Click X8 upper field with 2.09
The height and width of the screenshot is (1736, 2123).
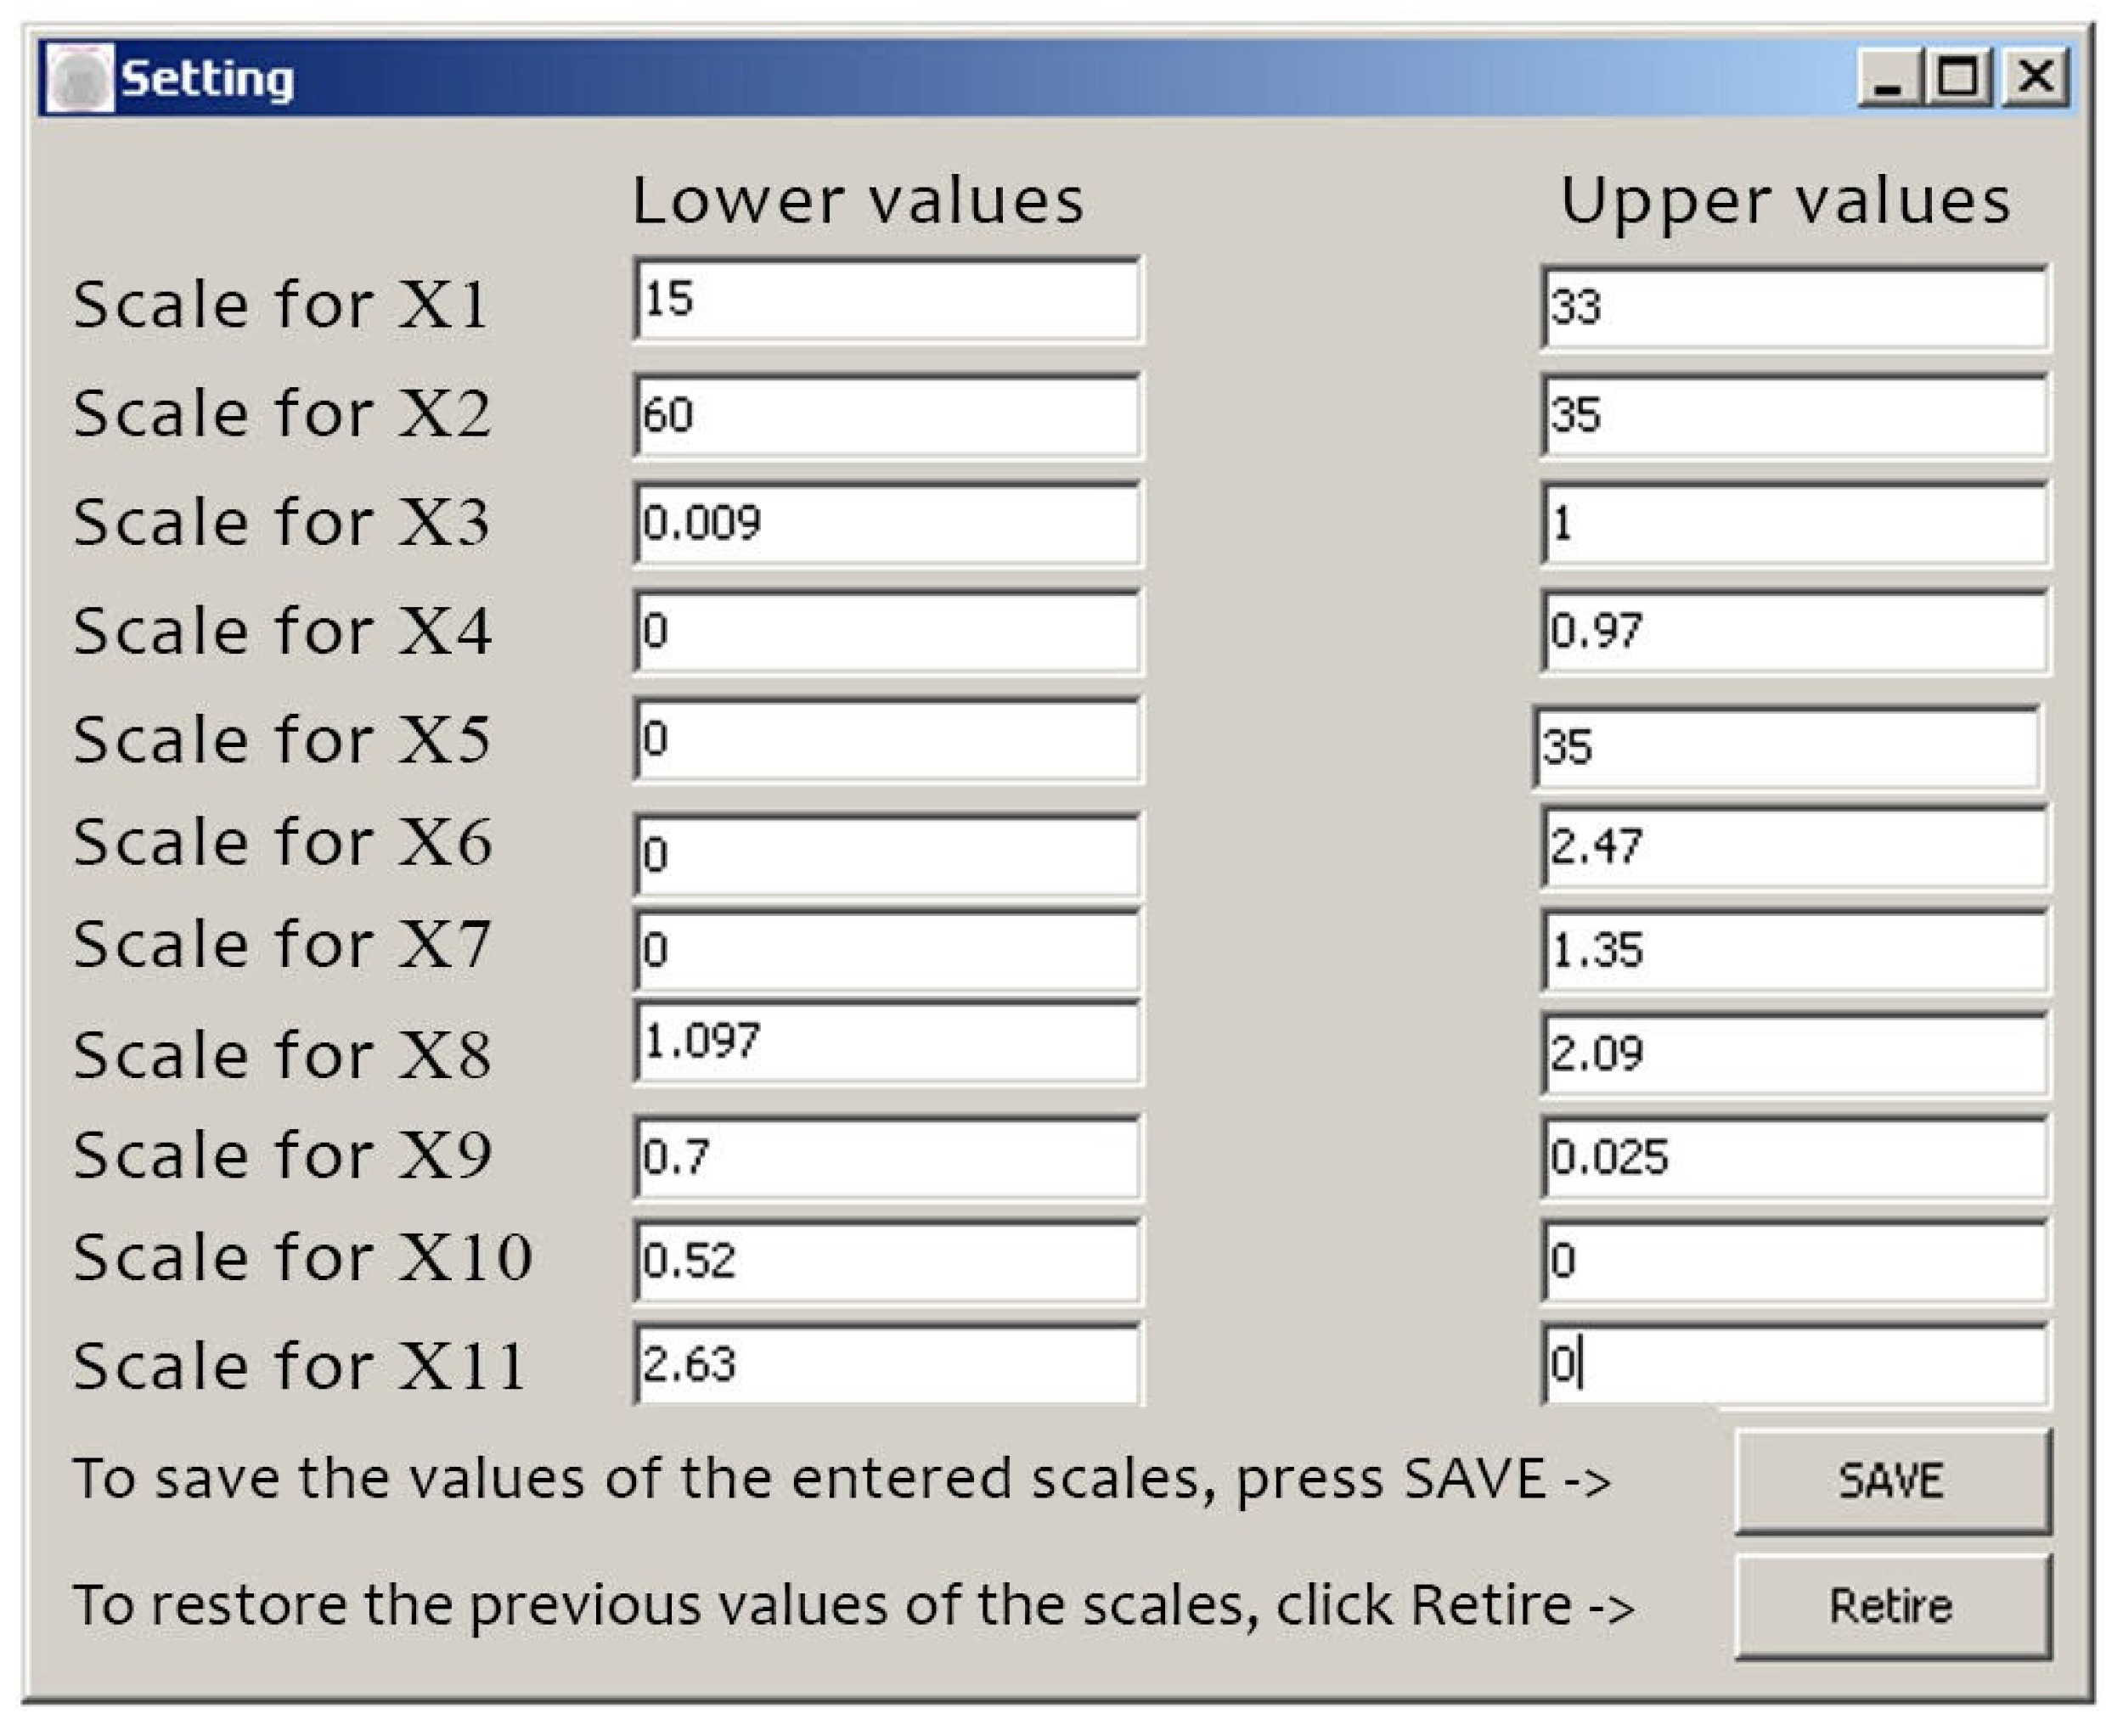point(1794,1054)
